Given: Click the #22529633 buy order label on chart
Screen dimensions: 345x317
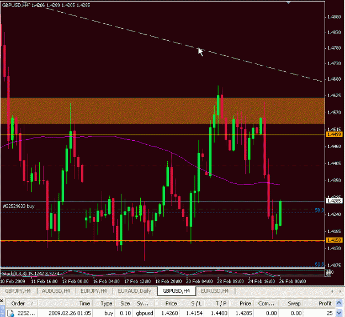Looking at the screenshot, I should (x=18, y=206).
